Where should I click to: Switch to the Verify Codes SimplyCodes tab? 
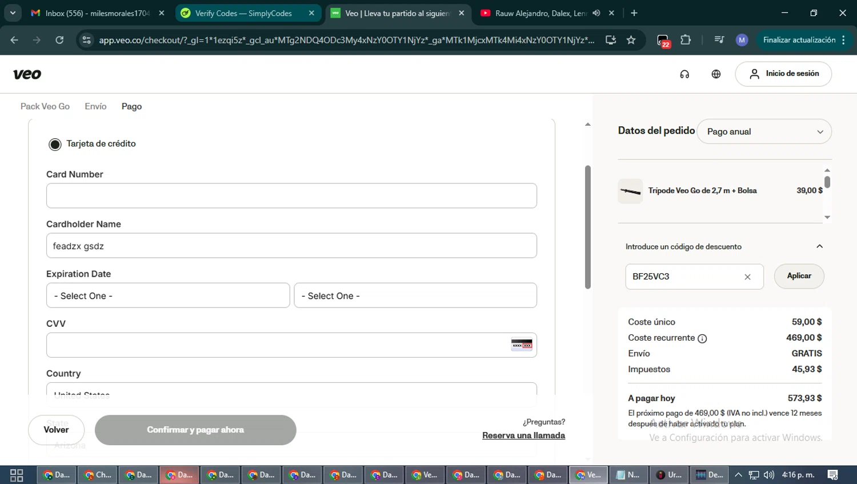[x=247, y=13]
